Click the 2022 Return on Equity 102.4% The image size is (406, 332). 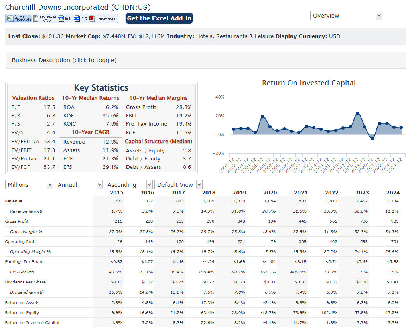click(329, 313)
